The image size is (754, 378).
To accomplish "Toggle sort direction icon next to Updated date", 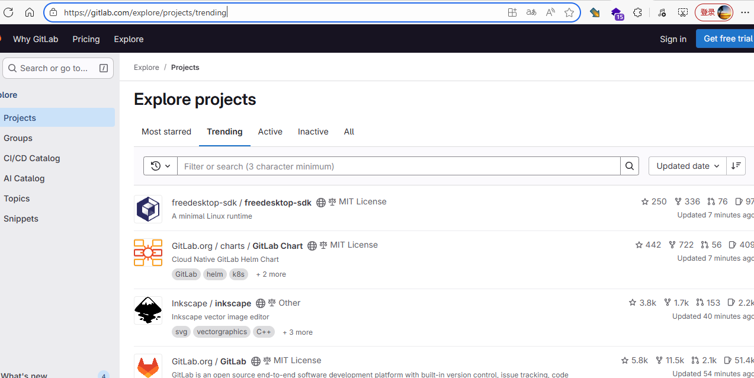I will (x=736, y=166).
